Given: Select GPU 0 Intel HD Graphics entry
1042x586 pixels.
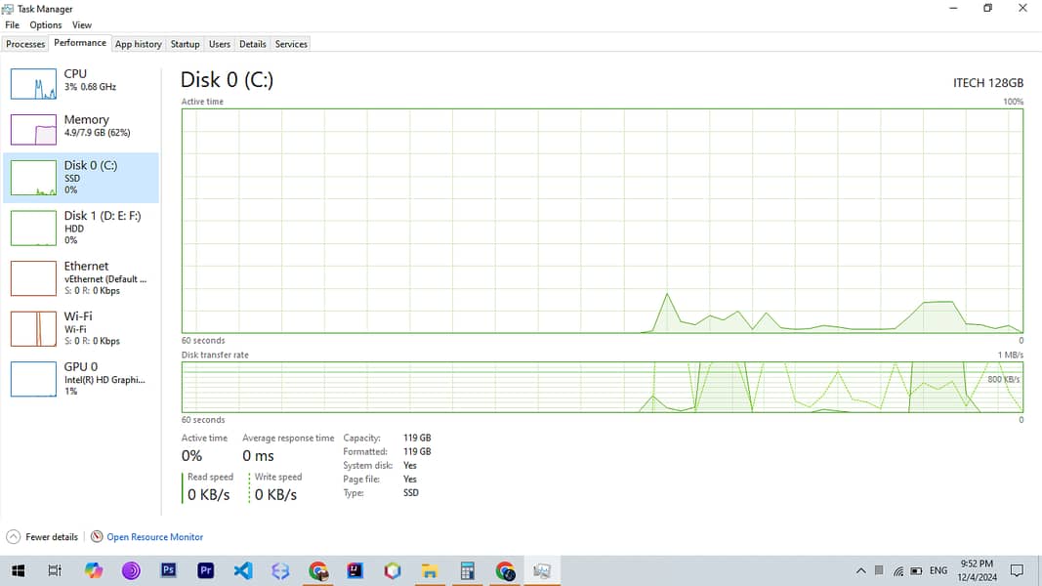Looking at the screenshot, I should [81, 379].
